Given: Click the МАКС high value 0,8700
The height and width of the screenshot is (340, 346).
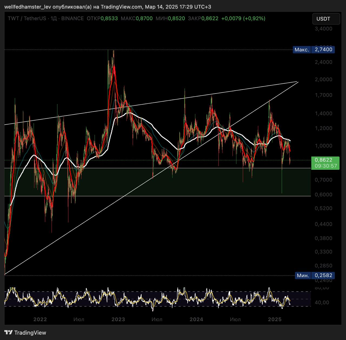Looking at the screenshot, I should [x=144, y=18].
